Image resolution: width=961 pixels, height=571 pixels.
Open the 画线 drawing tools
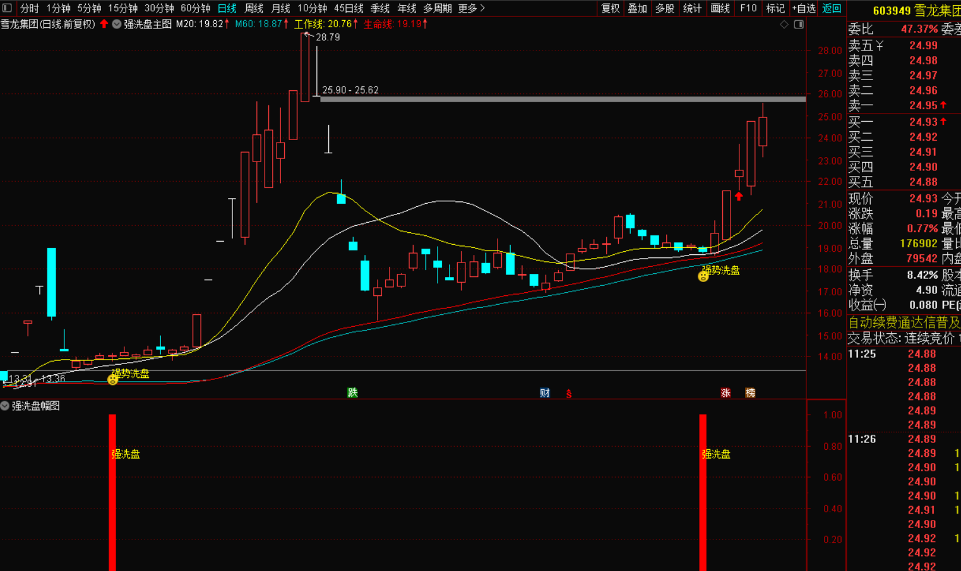click(720, 8)
